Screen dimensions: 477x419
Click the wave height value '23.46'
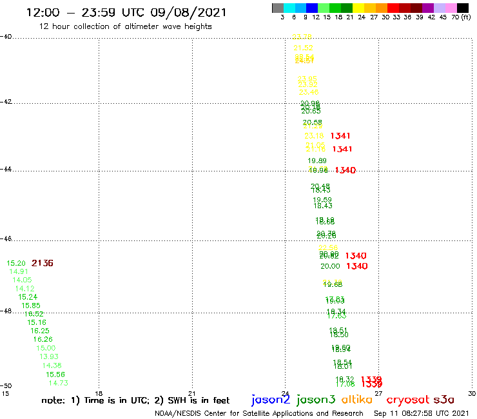(309, 92)
